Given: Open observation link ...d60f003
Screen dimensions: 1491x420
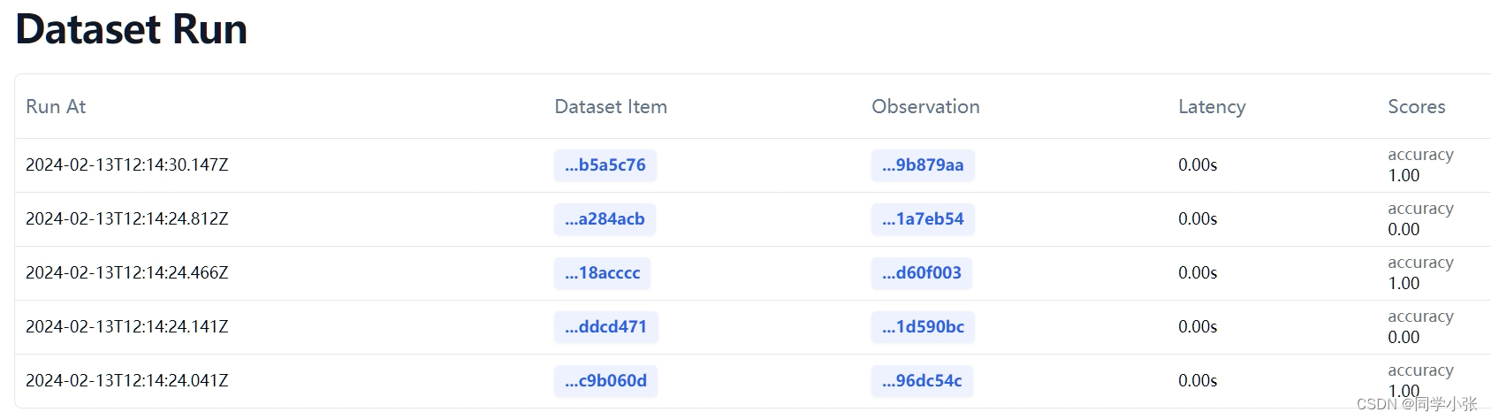Looking at the screenshot, I should click(x=921, y=273).
